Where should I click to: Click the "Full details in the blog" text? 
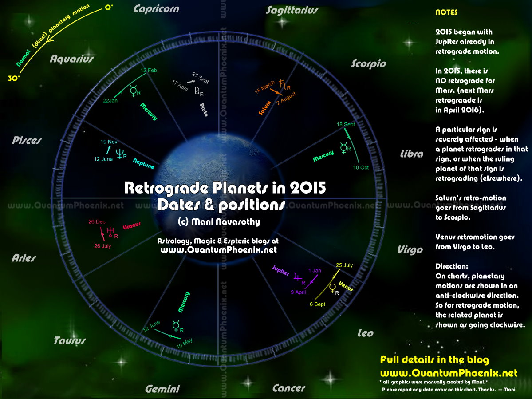pyautogui.click(x=434, y=359)
